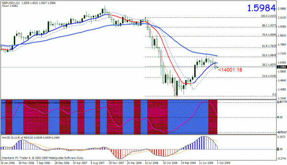Viewport: 287px width, 165px height.
Task: Click the 1.4840 price axis value
Action: coord(282,80)
